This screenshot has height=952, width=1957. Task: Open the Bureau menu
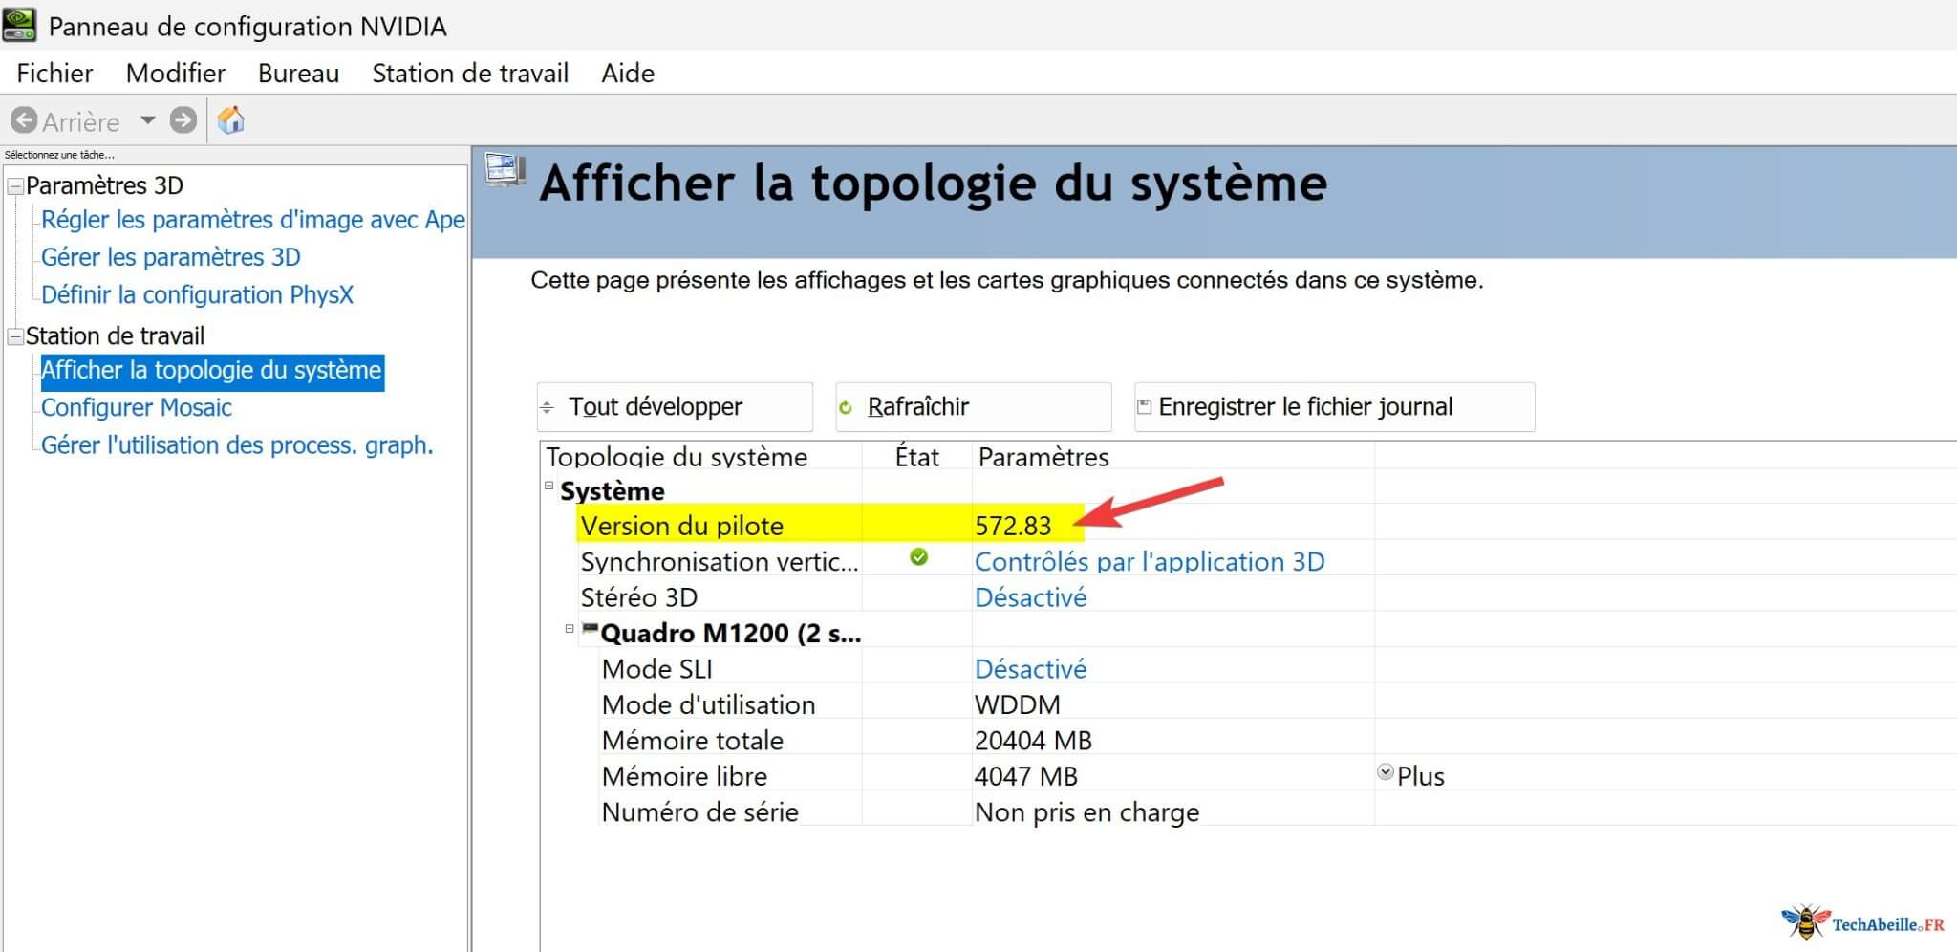(299, 74)
